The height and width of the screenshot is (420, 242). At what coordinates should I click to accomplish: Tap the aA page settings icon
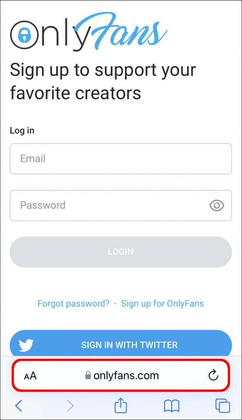click(30, 375)
